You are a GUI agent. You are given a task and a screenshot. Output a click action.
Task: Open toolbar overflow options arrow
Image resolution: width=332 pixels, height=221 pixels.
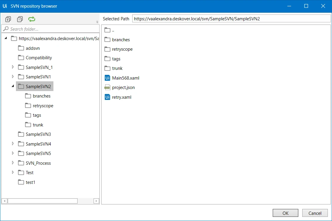(97, 22)
